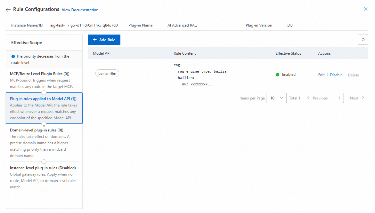This screenshot has height=213, width=375.
Task: Click the bailian-llm Model API tag
Action: pyautogui.click(x=107, y=74)
